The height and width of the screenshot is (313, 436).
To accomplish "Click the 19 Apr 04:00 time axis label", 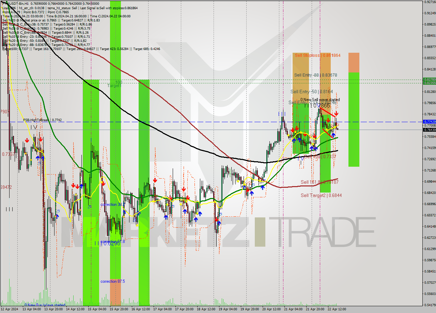I will click(x=228, y=309).
